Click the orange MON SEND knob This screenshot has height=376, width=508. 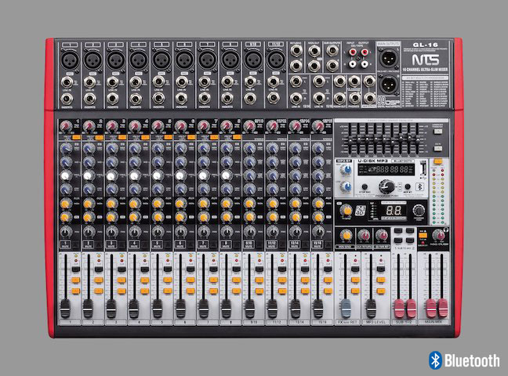[347, 236]
